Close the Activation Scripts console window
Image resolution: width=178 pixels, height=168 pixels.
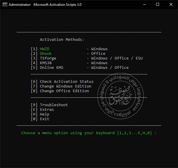click(171, 5)
